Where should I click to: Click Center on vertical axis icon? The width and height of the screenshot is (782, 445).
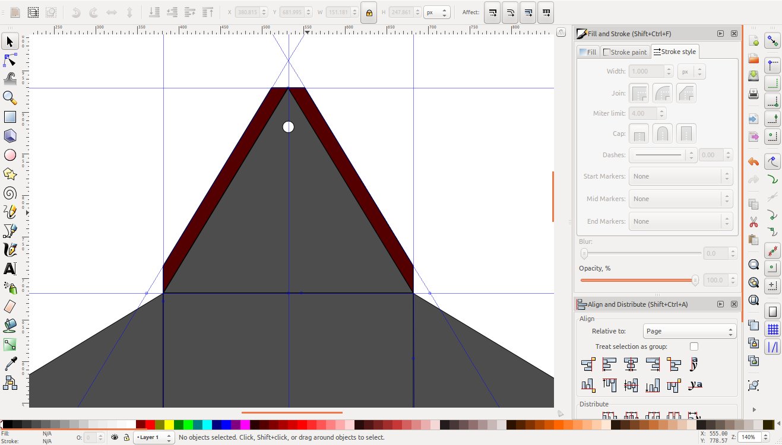[x=631, y=364]
